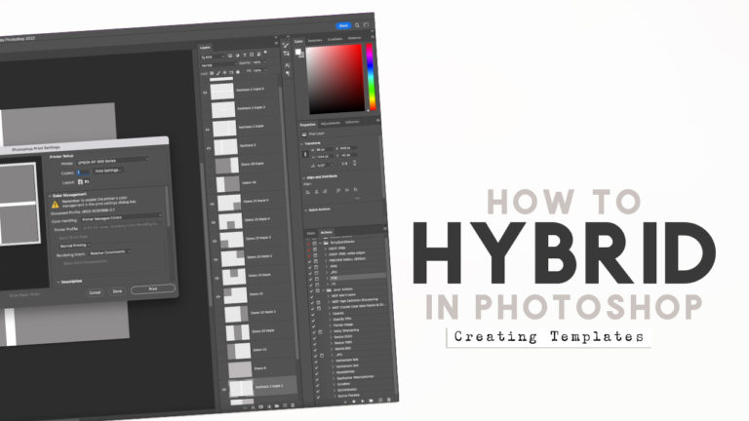Hide the Sechseck 2 layer

click(x=209, y=148)
